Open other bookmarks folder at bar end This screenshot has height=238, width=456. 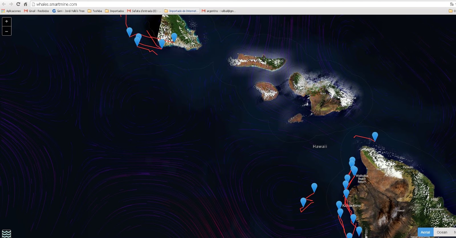pyautogui.click(x=452, y=11)
